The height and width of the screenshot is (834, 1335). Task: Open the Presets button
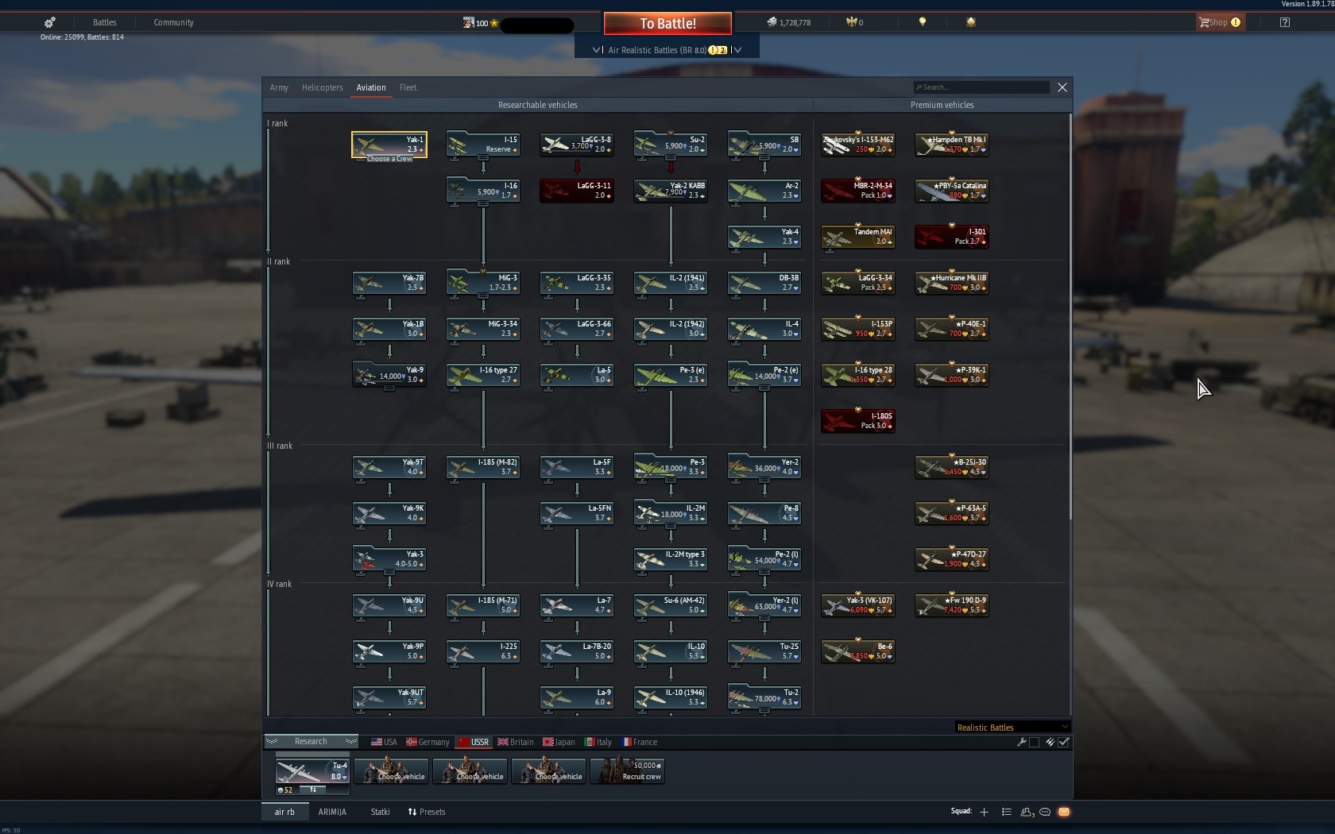(427, 812)
